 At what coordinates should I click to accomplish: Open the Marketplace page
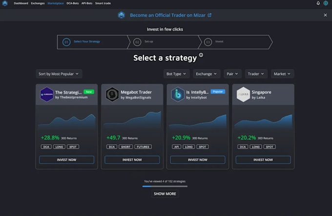pos(56,3)
